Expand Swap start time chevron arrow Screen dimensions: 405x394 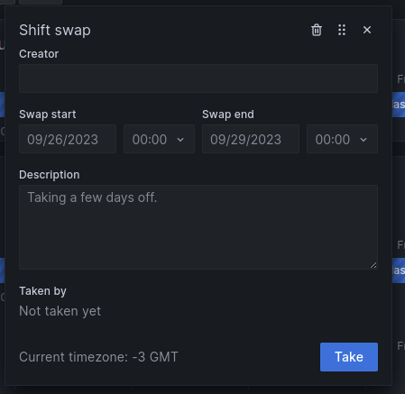180,140
